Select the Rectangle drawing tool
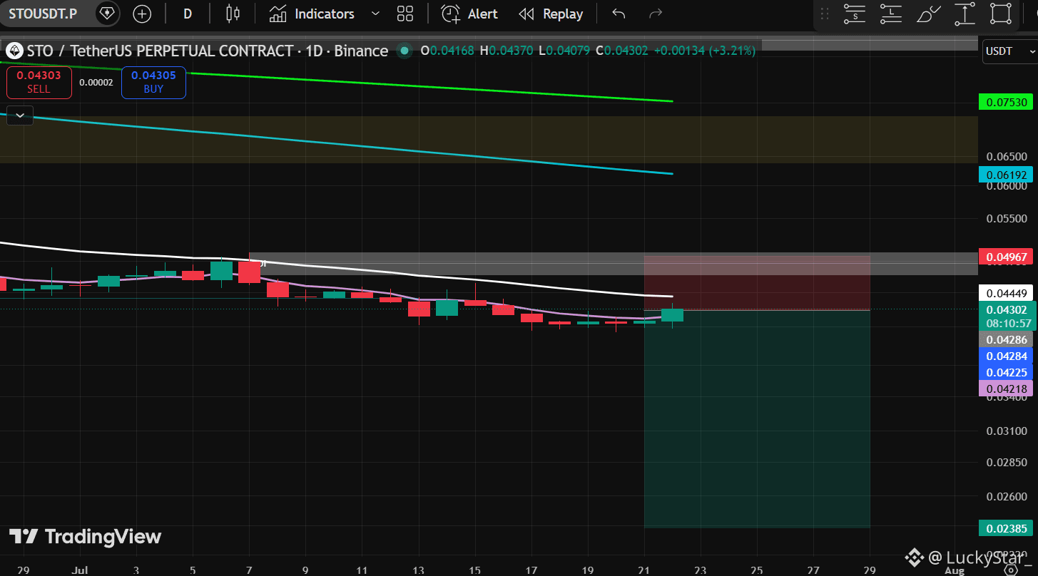Viewport: 1038px width, 576px height. click(x=1002, y=14)
